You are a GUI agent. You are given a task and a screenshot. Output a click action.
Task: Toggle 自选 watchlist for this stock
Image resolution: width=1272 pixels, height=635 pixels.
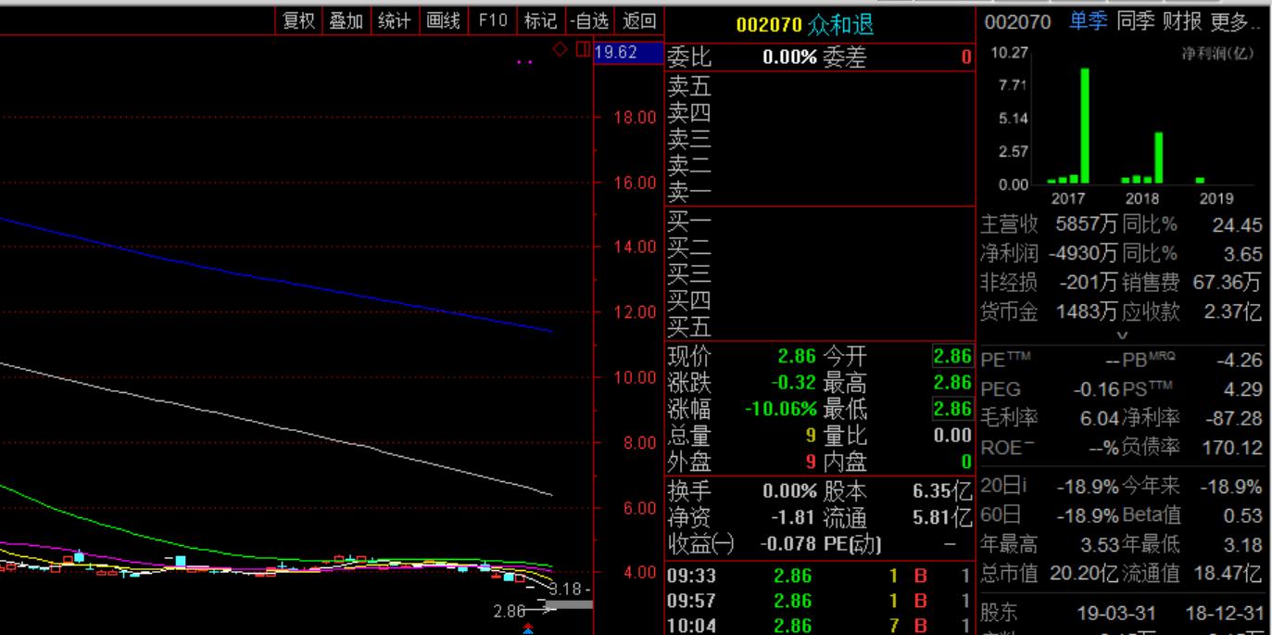pos(590,20)
